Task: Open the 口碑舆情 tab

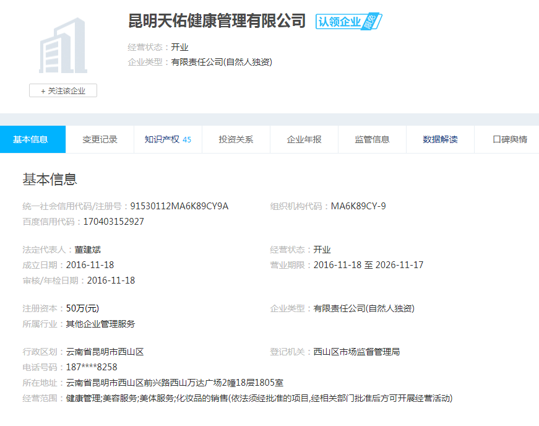Action: (509, 139)
